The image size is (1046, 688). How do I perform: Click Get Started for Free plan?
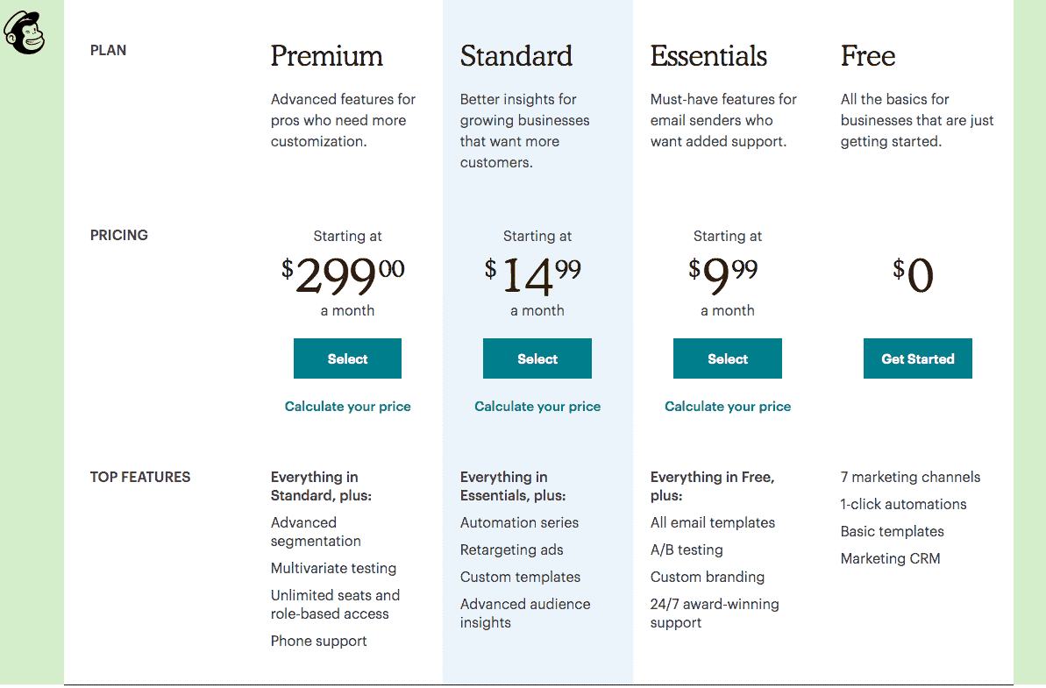point(918,358)
